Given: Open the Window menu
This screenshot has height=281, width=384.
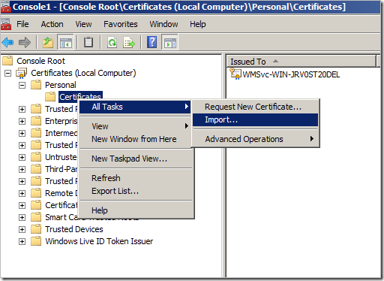Looking at the screenshot, I should pos(163,24).
